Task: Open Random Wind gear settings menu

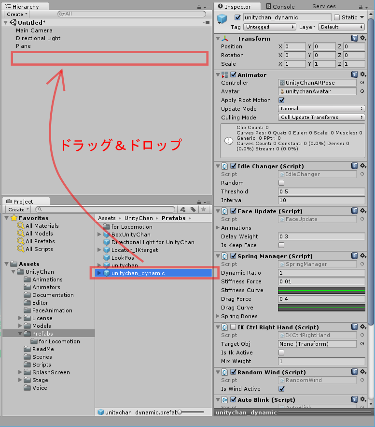Action: coord(363,372)
